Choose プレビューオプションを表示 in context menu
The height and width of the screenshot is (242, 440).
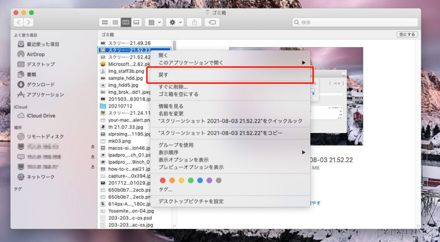pyautogui.click(x=230, y=167)
